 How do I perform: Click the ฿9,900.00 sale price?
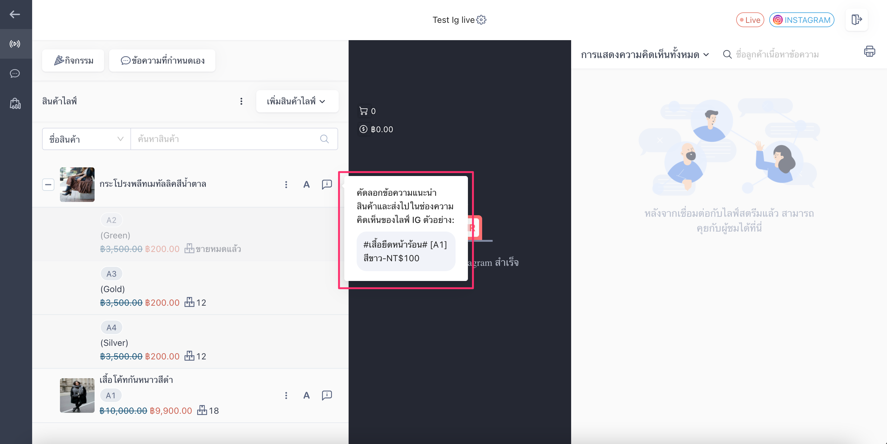[x=171, y=411]
